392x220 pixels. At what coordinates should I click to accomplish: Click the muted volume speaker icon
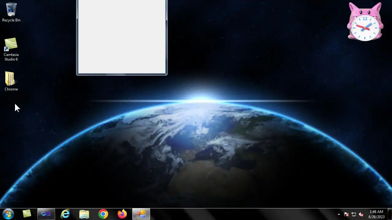click(361, 214)
